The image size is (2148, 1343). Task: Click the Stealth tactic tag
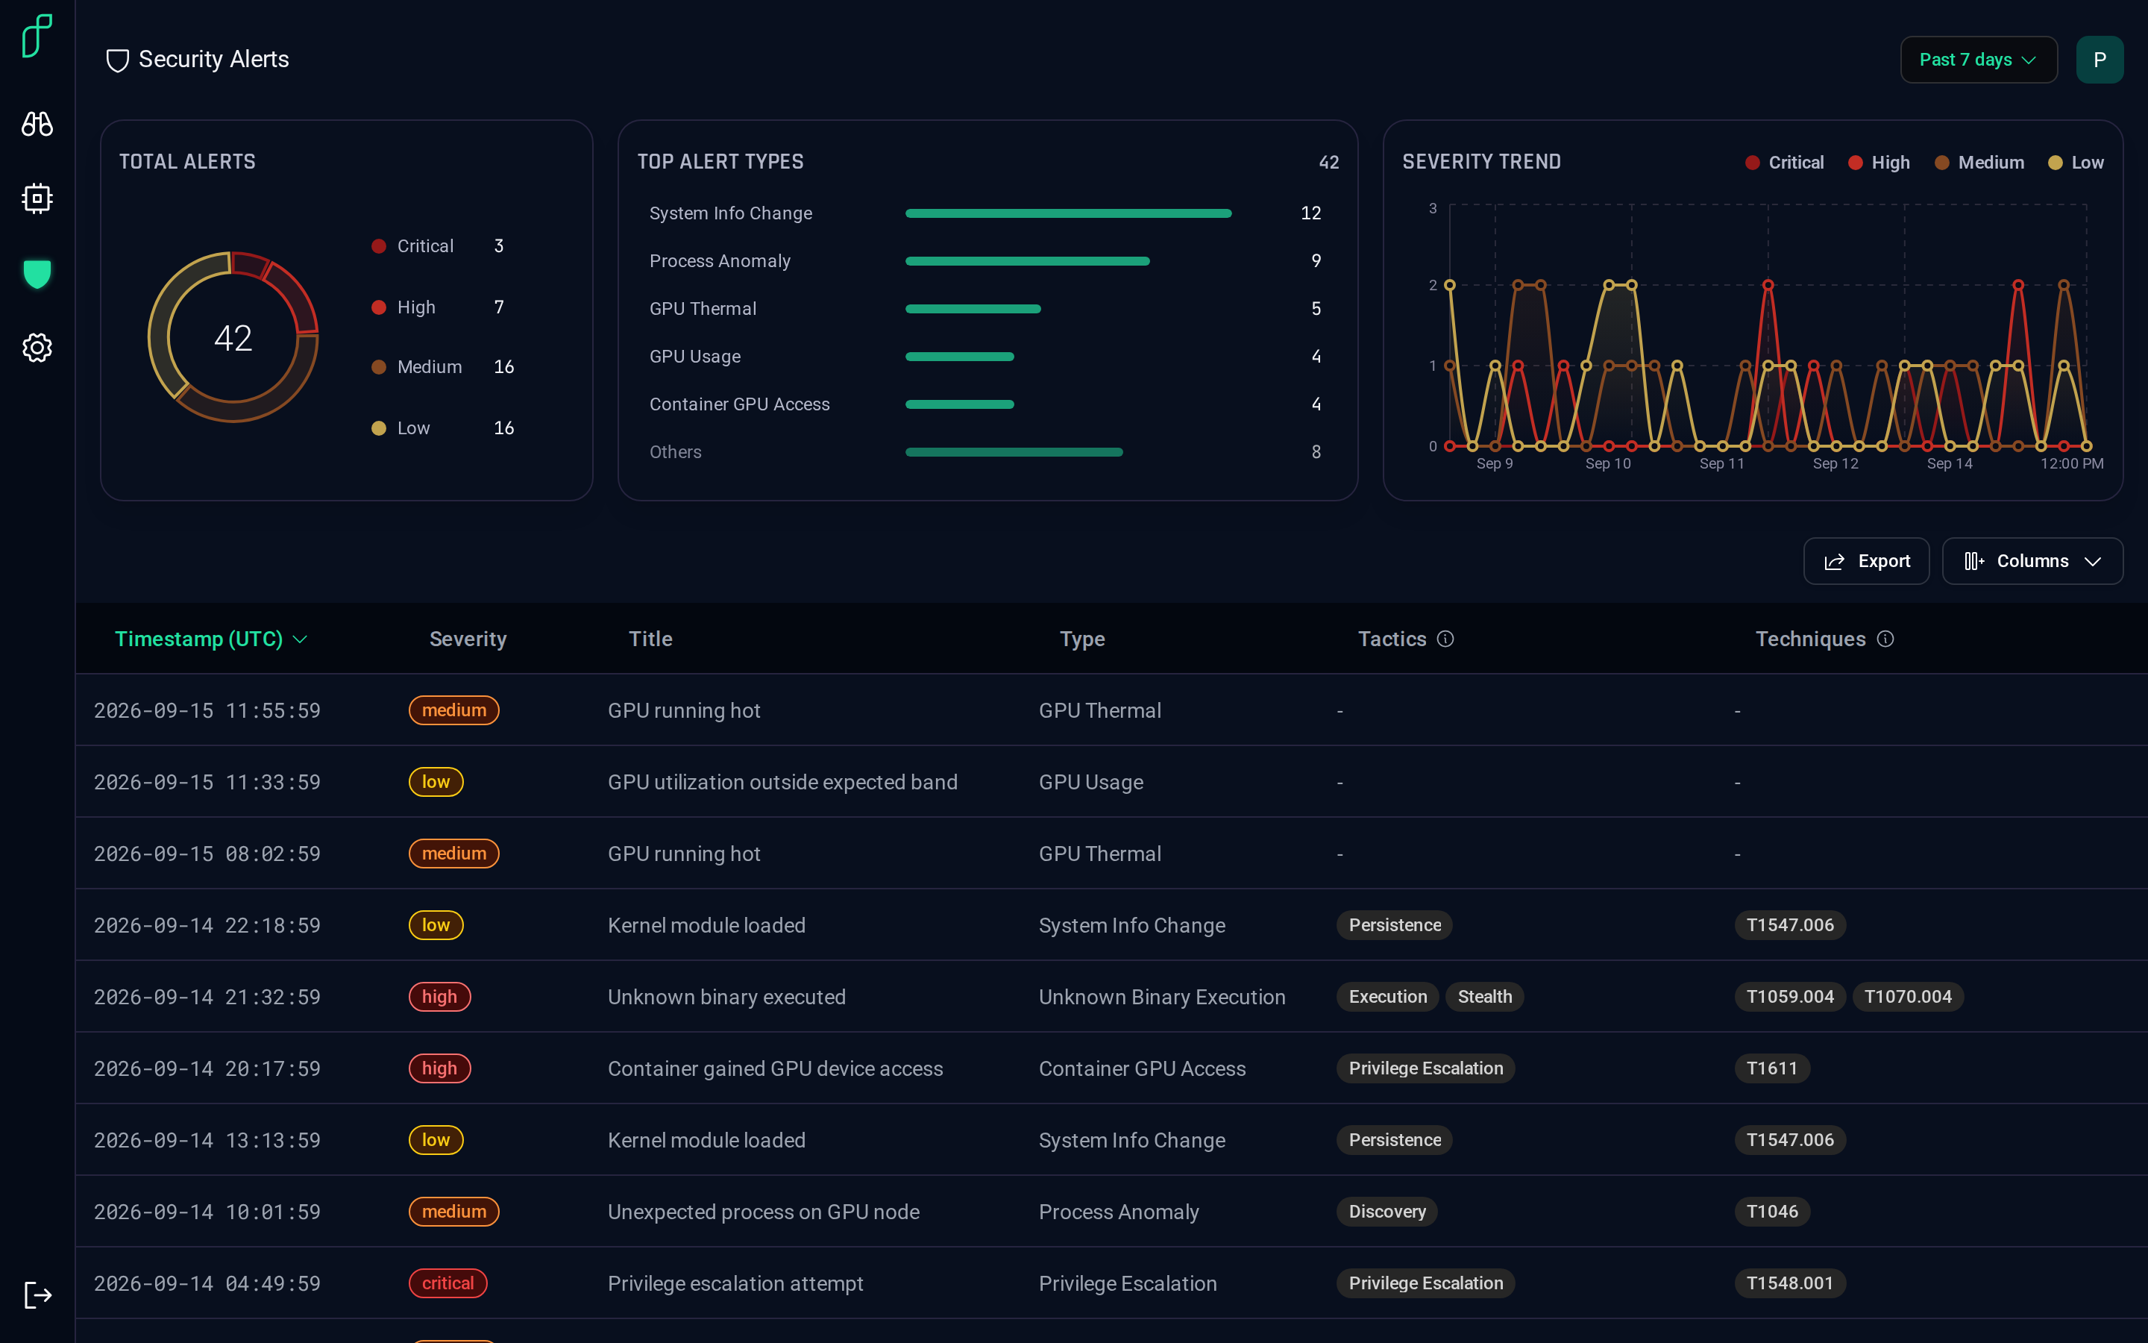[1484, 997]
